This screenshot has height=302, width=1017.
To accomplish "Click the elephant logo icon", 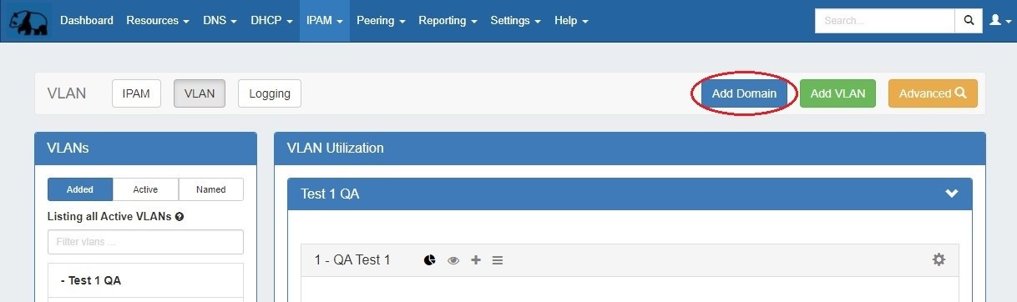I will [x=28, y=21].
